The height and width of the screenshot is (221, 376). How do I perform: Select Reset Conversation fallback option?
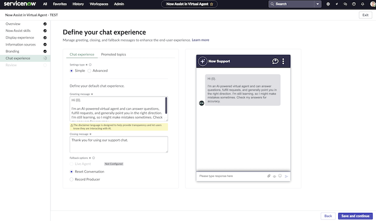tap(72, 171)
